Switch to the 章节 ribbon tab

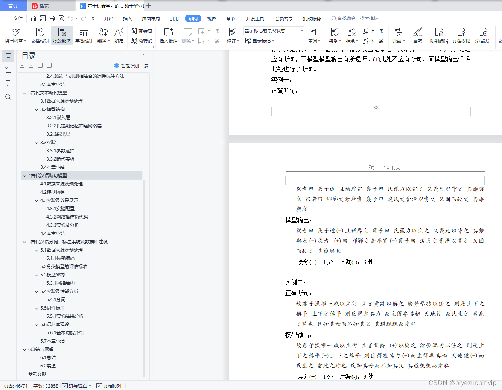click(231, 18)
